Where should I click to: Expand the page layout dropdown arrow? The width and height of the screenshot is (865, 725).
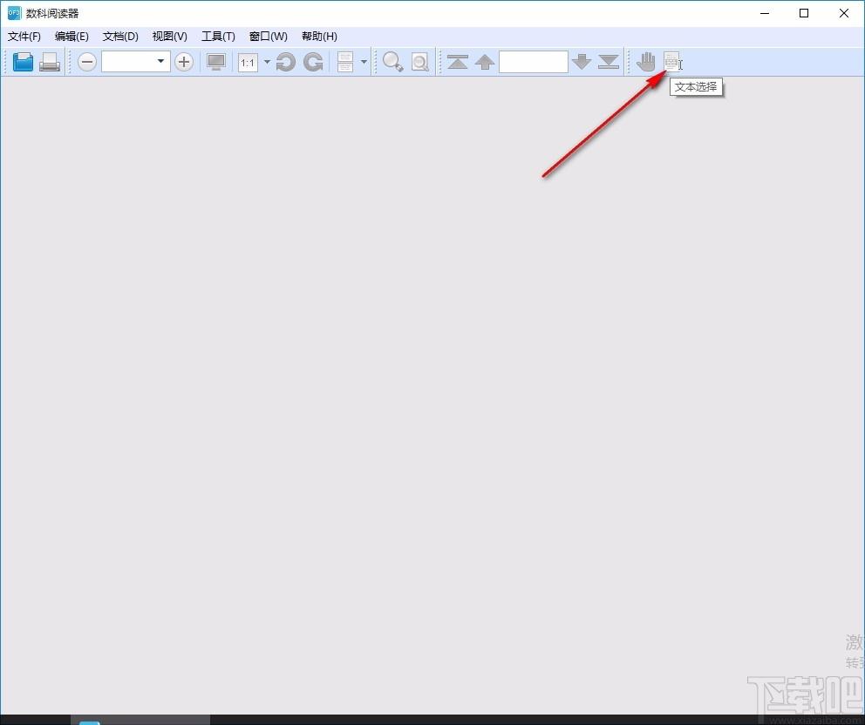click(364, 62)
